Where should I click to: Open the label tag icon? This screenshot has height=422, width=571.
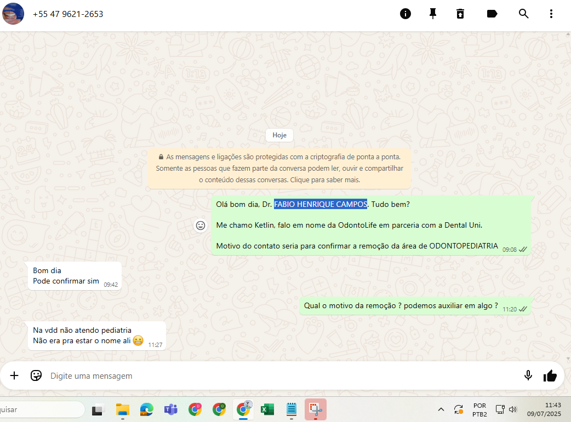pos(492,14)
